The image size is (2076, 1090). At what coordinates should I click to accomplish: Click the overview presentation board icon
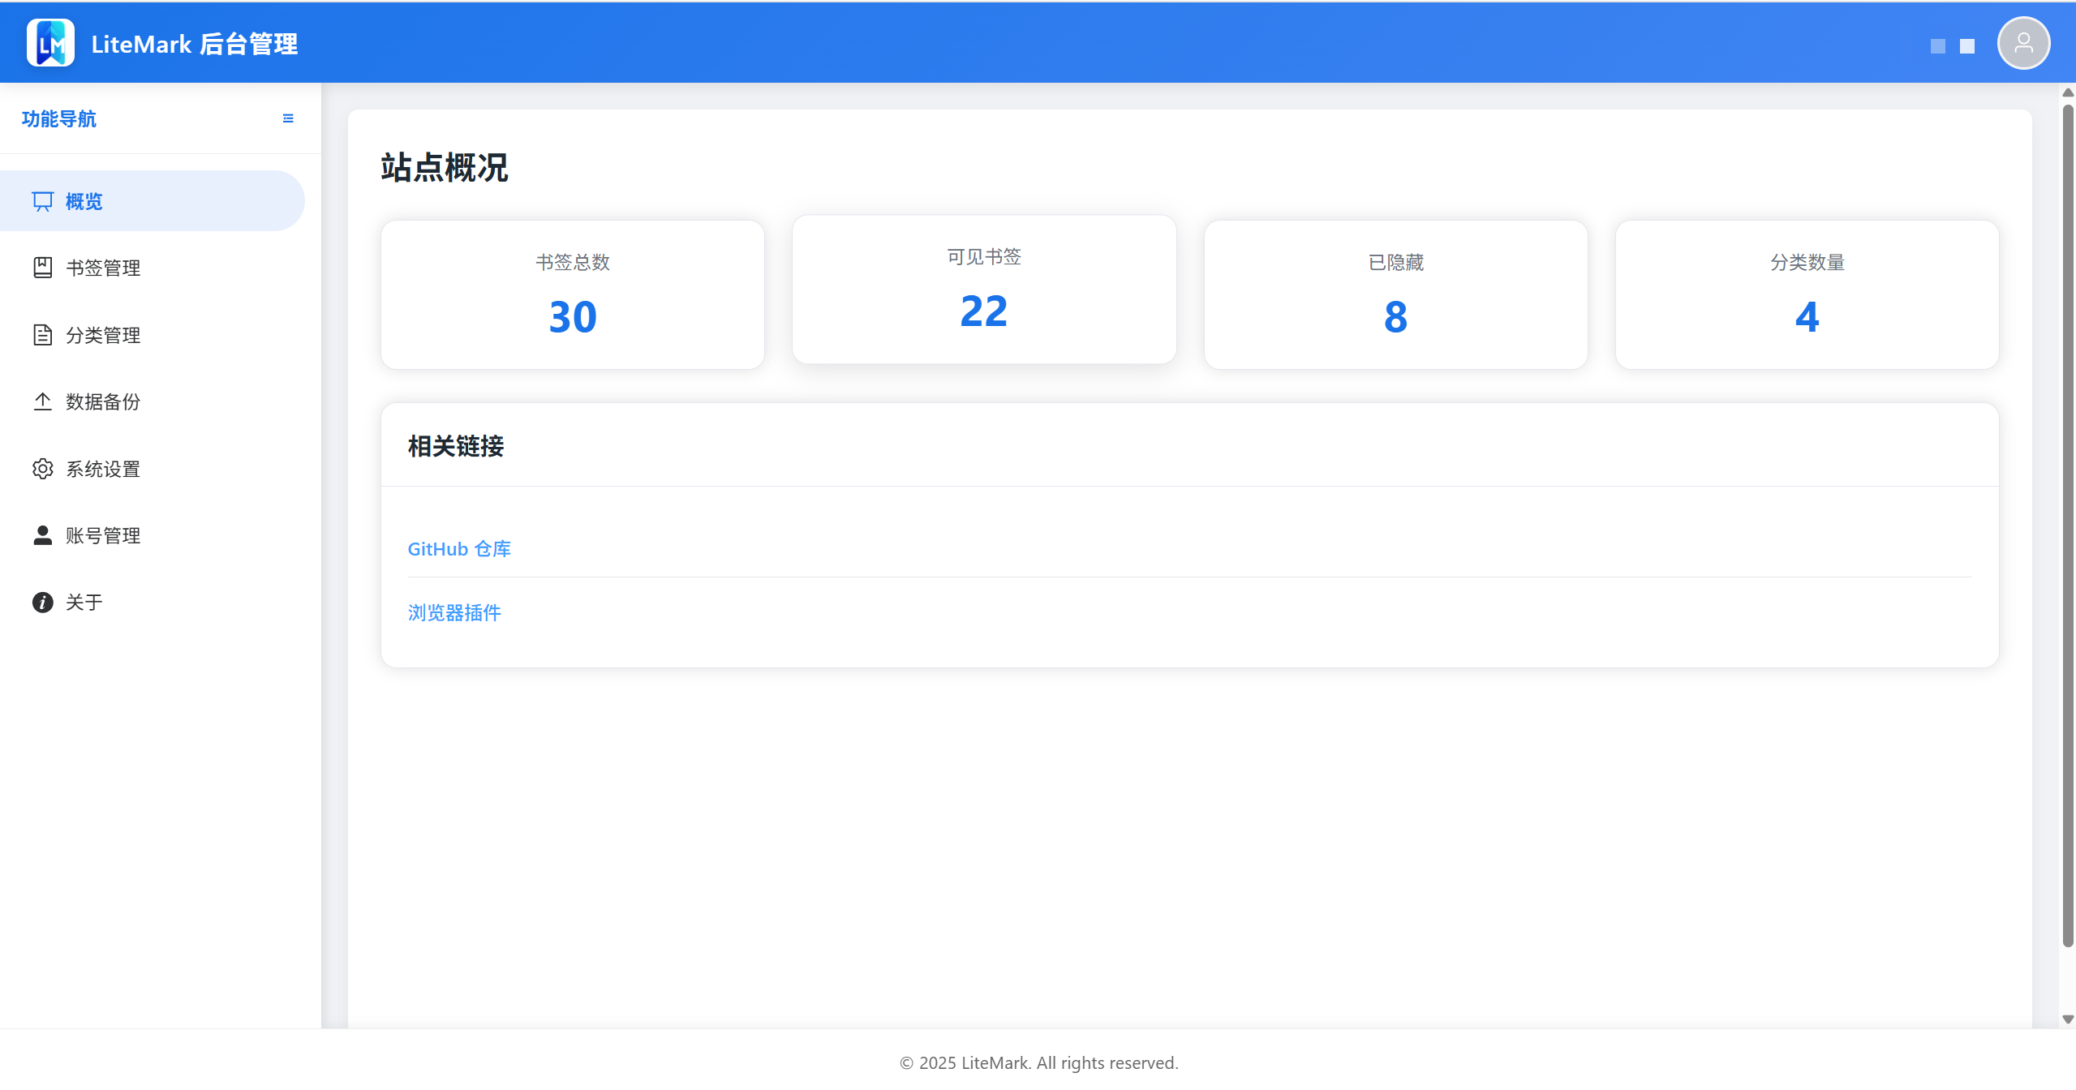coord(42,201)
